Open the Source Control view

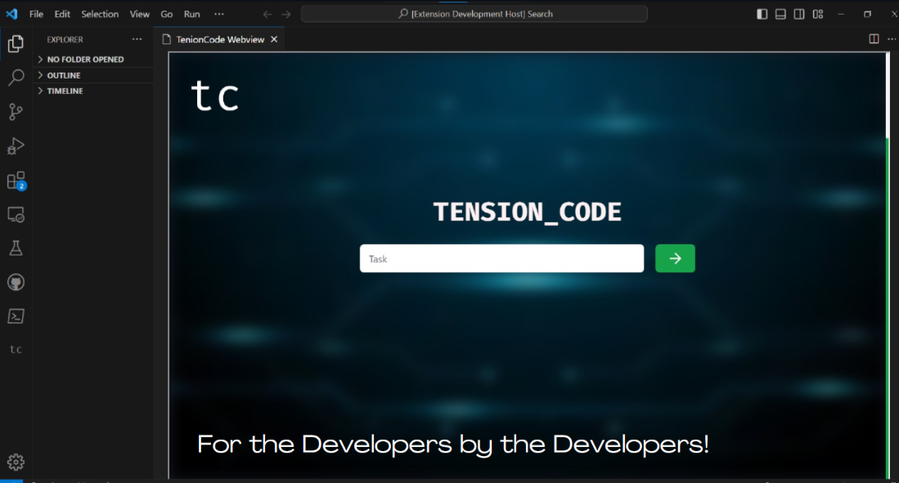(x=16, y=112)
